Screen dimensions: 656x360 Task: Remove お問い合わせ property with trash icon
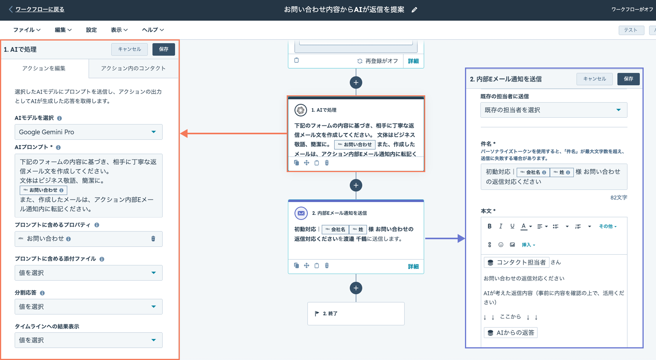153,239
